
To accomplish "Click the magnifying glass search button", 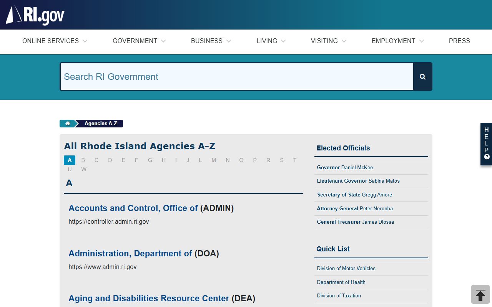I will 422,77.
